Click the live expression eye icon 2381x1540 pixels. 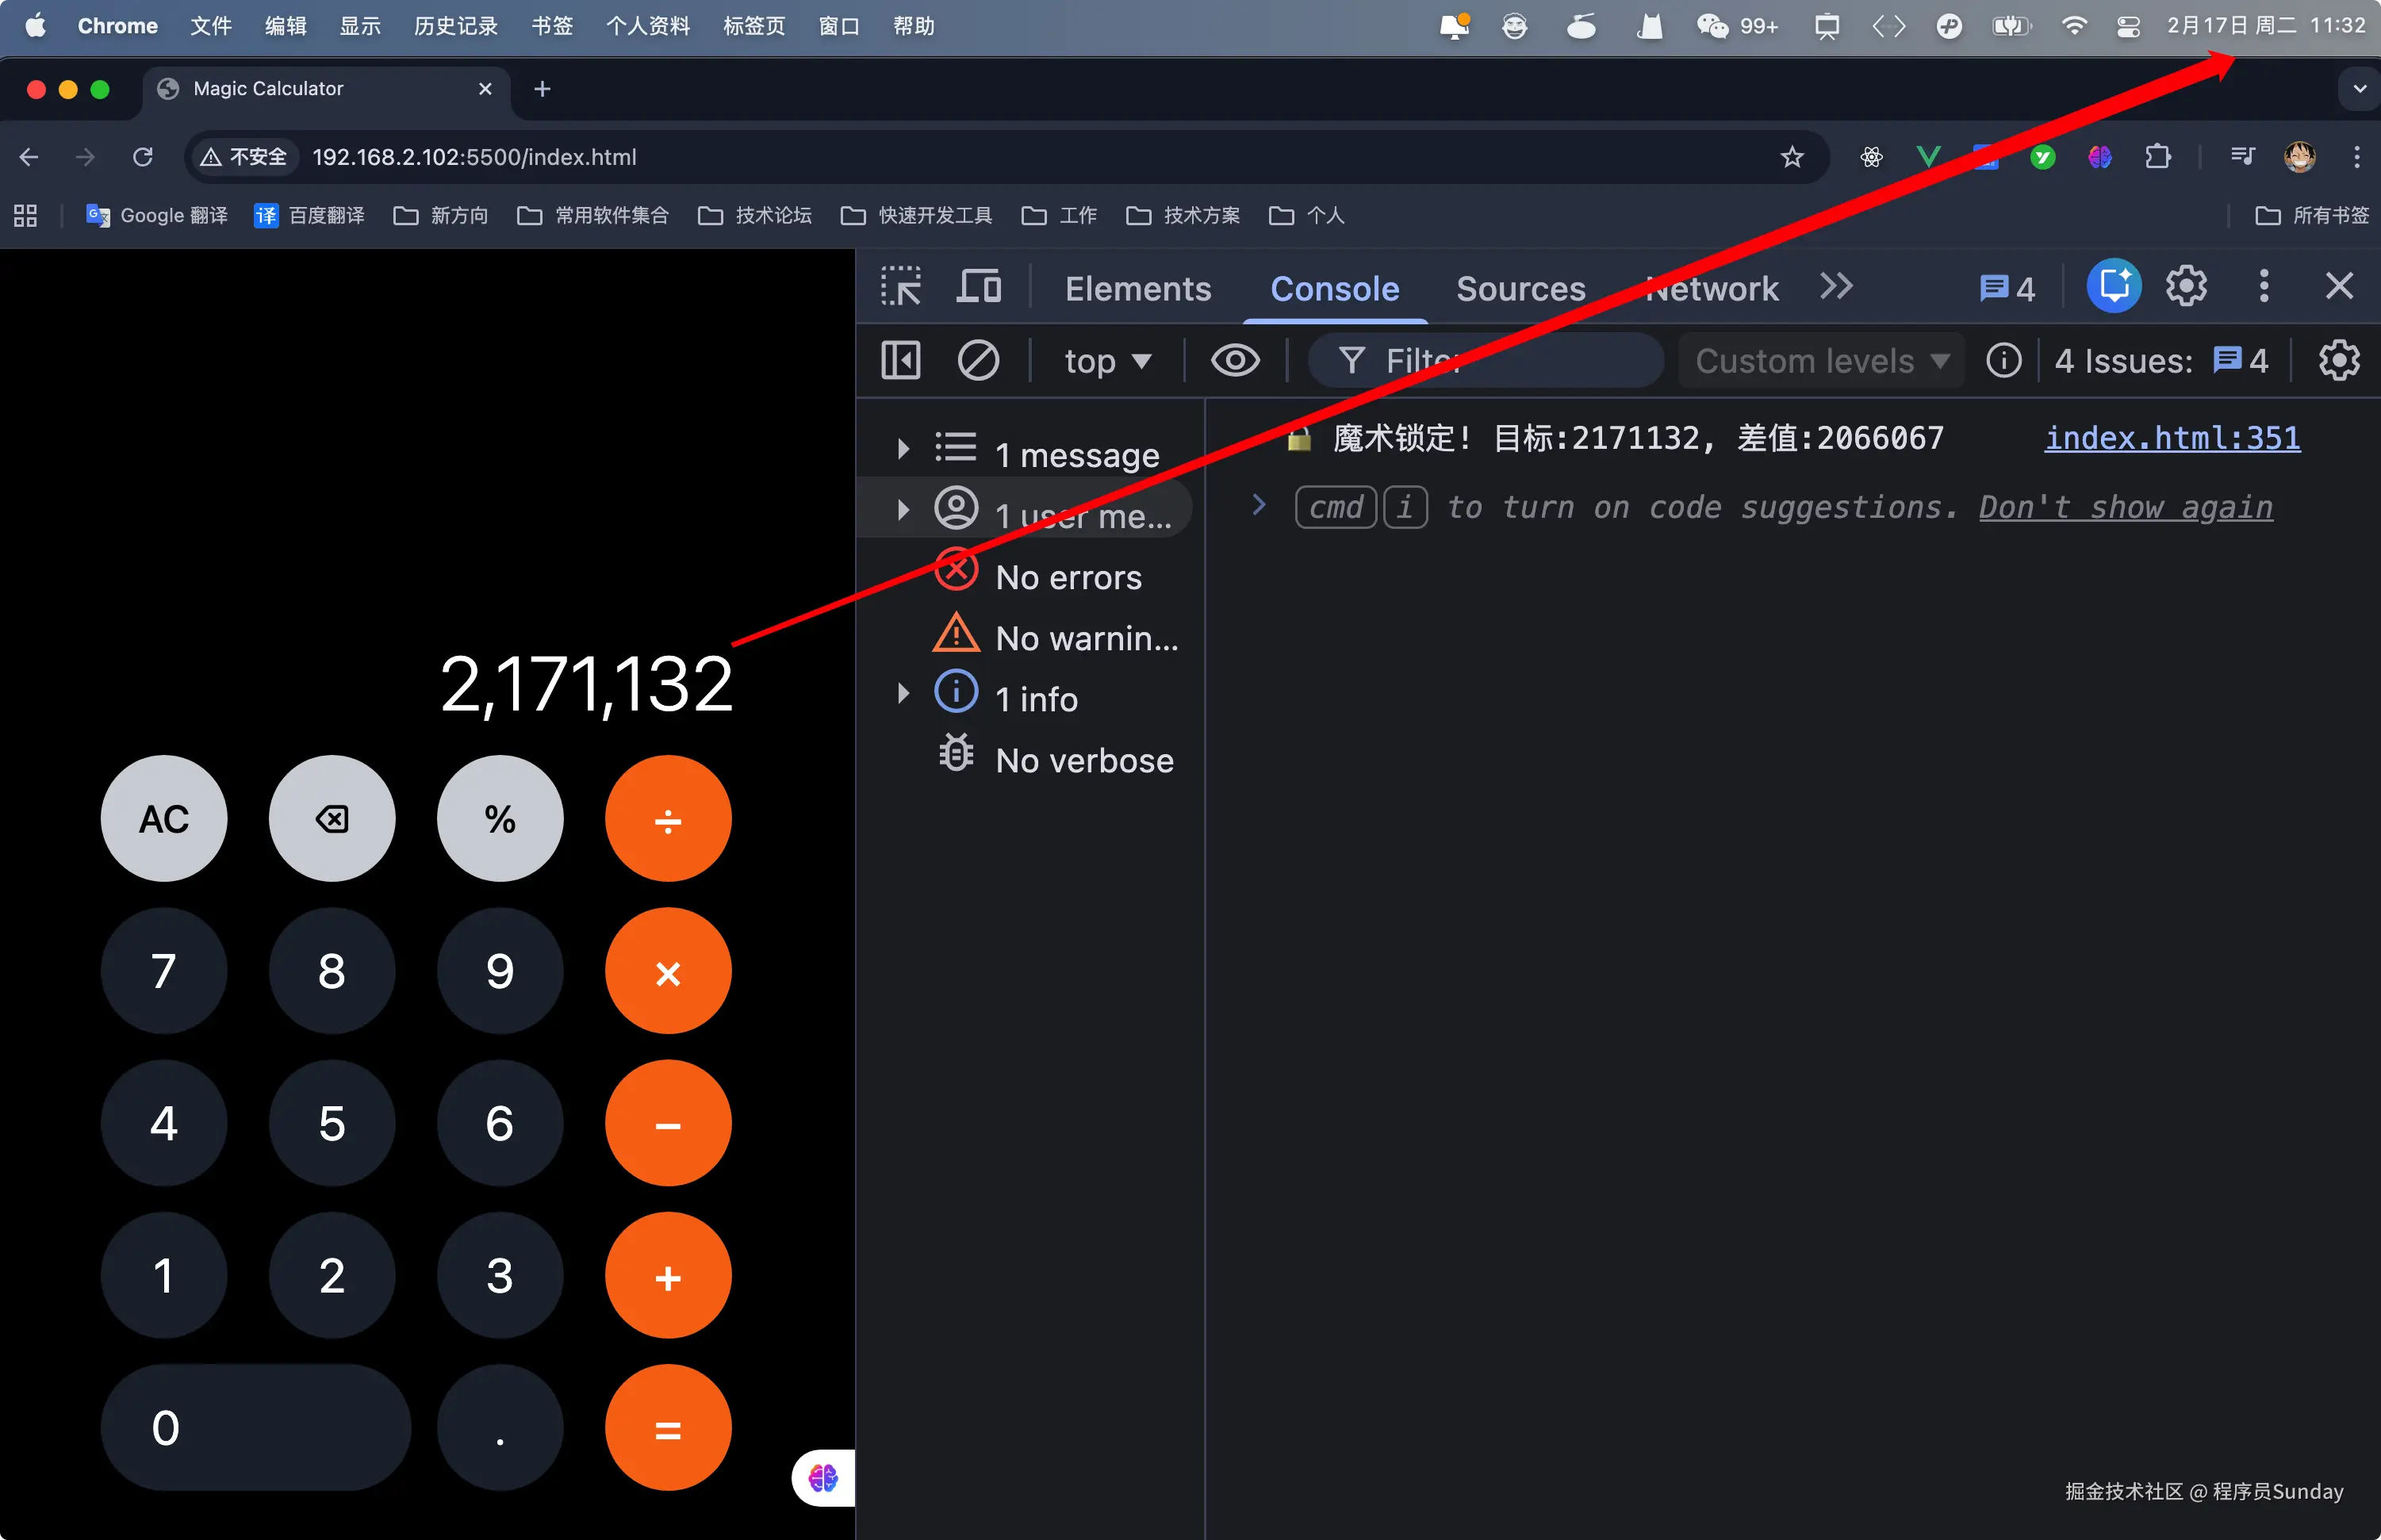click(1235, 361)
